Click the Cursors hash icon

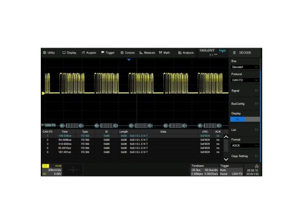(x=122, y=52)
